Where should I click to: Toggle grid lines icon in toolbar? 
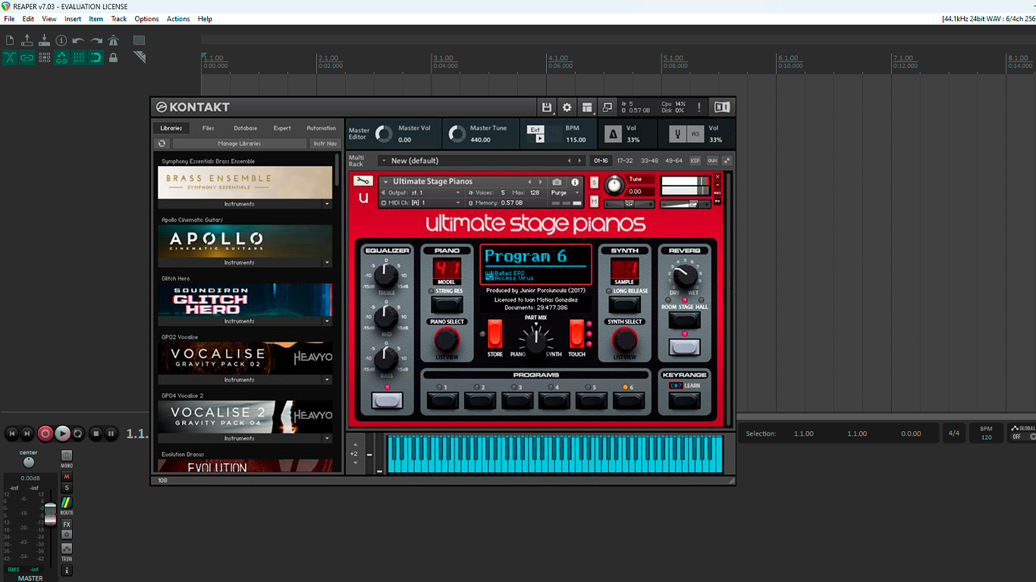coord(79,58)
